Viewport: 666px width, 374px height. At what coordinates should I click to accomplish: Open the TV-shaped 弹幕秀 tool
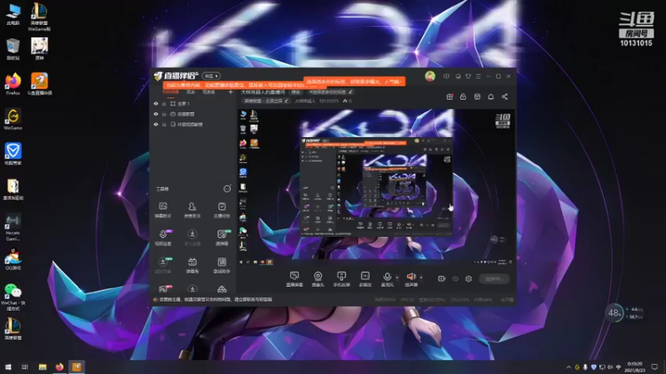click(x=192, y=265)
